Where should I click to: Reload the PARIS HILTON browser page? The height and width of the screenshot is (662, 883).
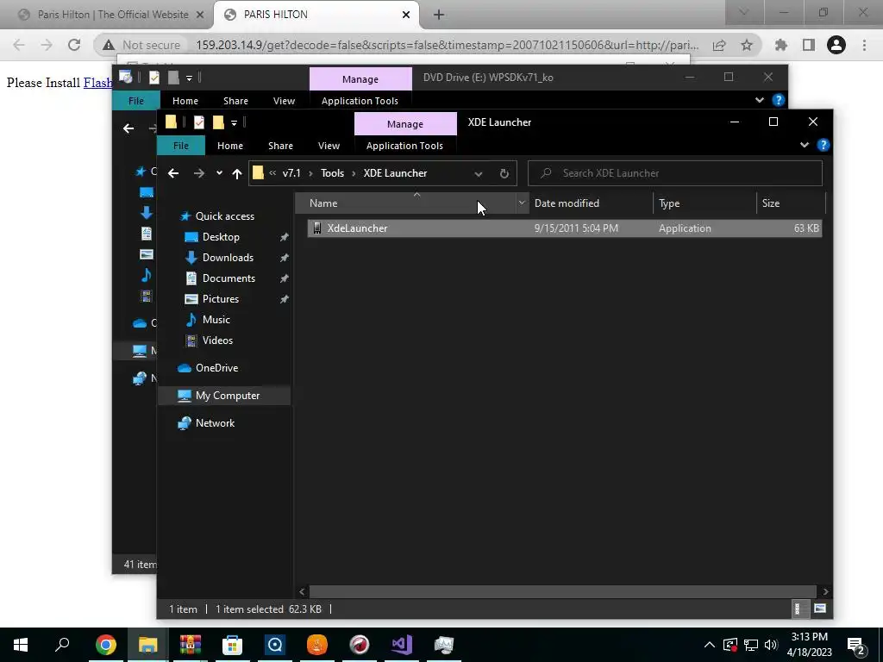[74, 45]
